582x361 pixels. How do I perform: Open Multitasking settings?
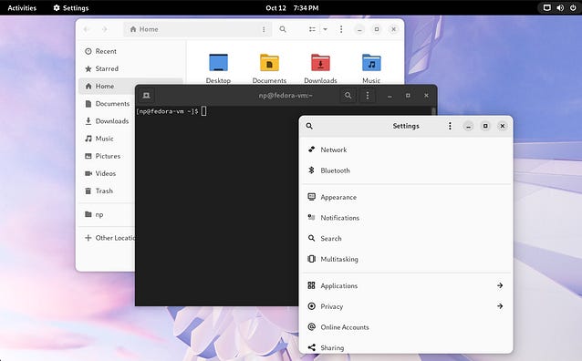coord(406,259)
